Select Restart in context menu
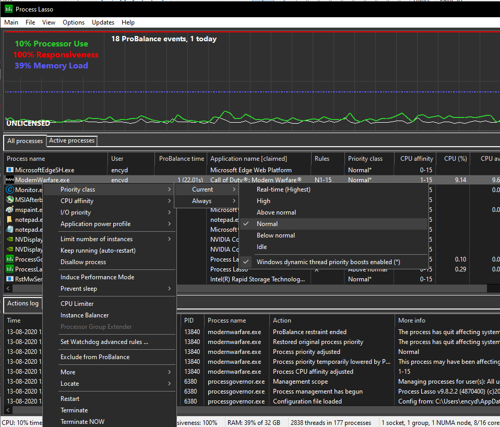The image size is (500, 427). 110,399
